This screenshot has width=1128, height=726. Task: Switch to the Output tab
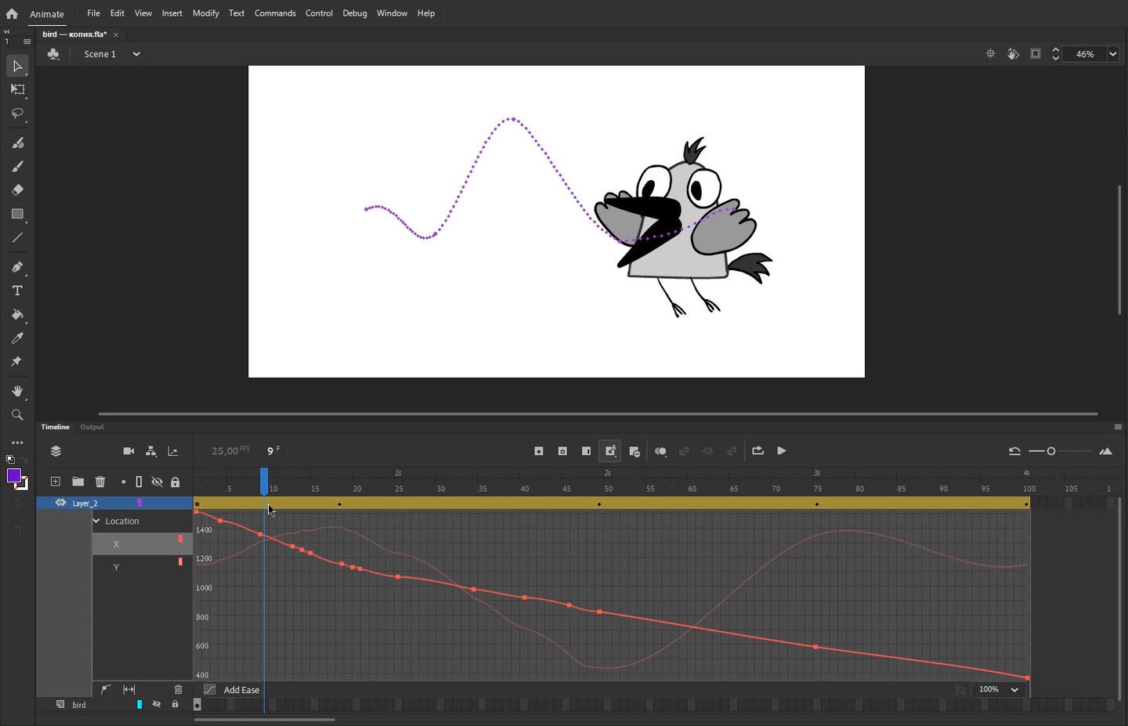pos(92,427)
